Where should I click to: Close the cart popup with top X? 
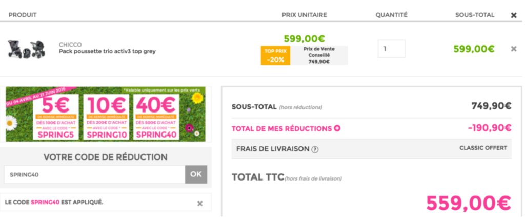[514, 15]
